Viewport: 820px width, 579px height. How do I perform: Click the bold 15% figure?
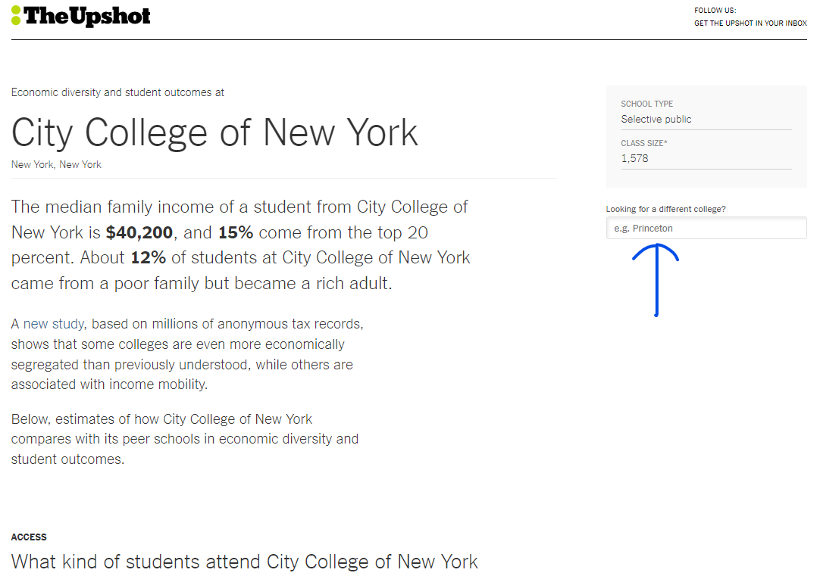click(235, 232)
